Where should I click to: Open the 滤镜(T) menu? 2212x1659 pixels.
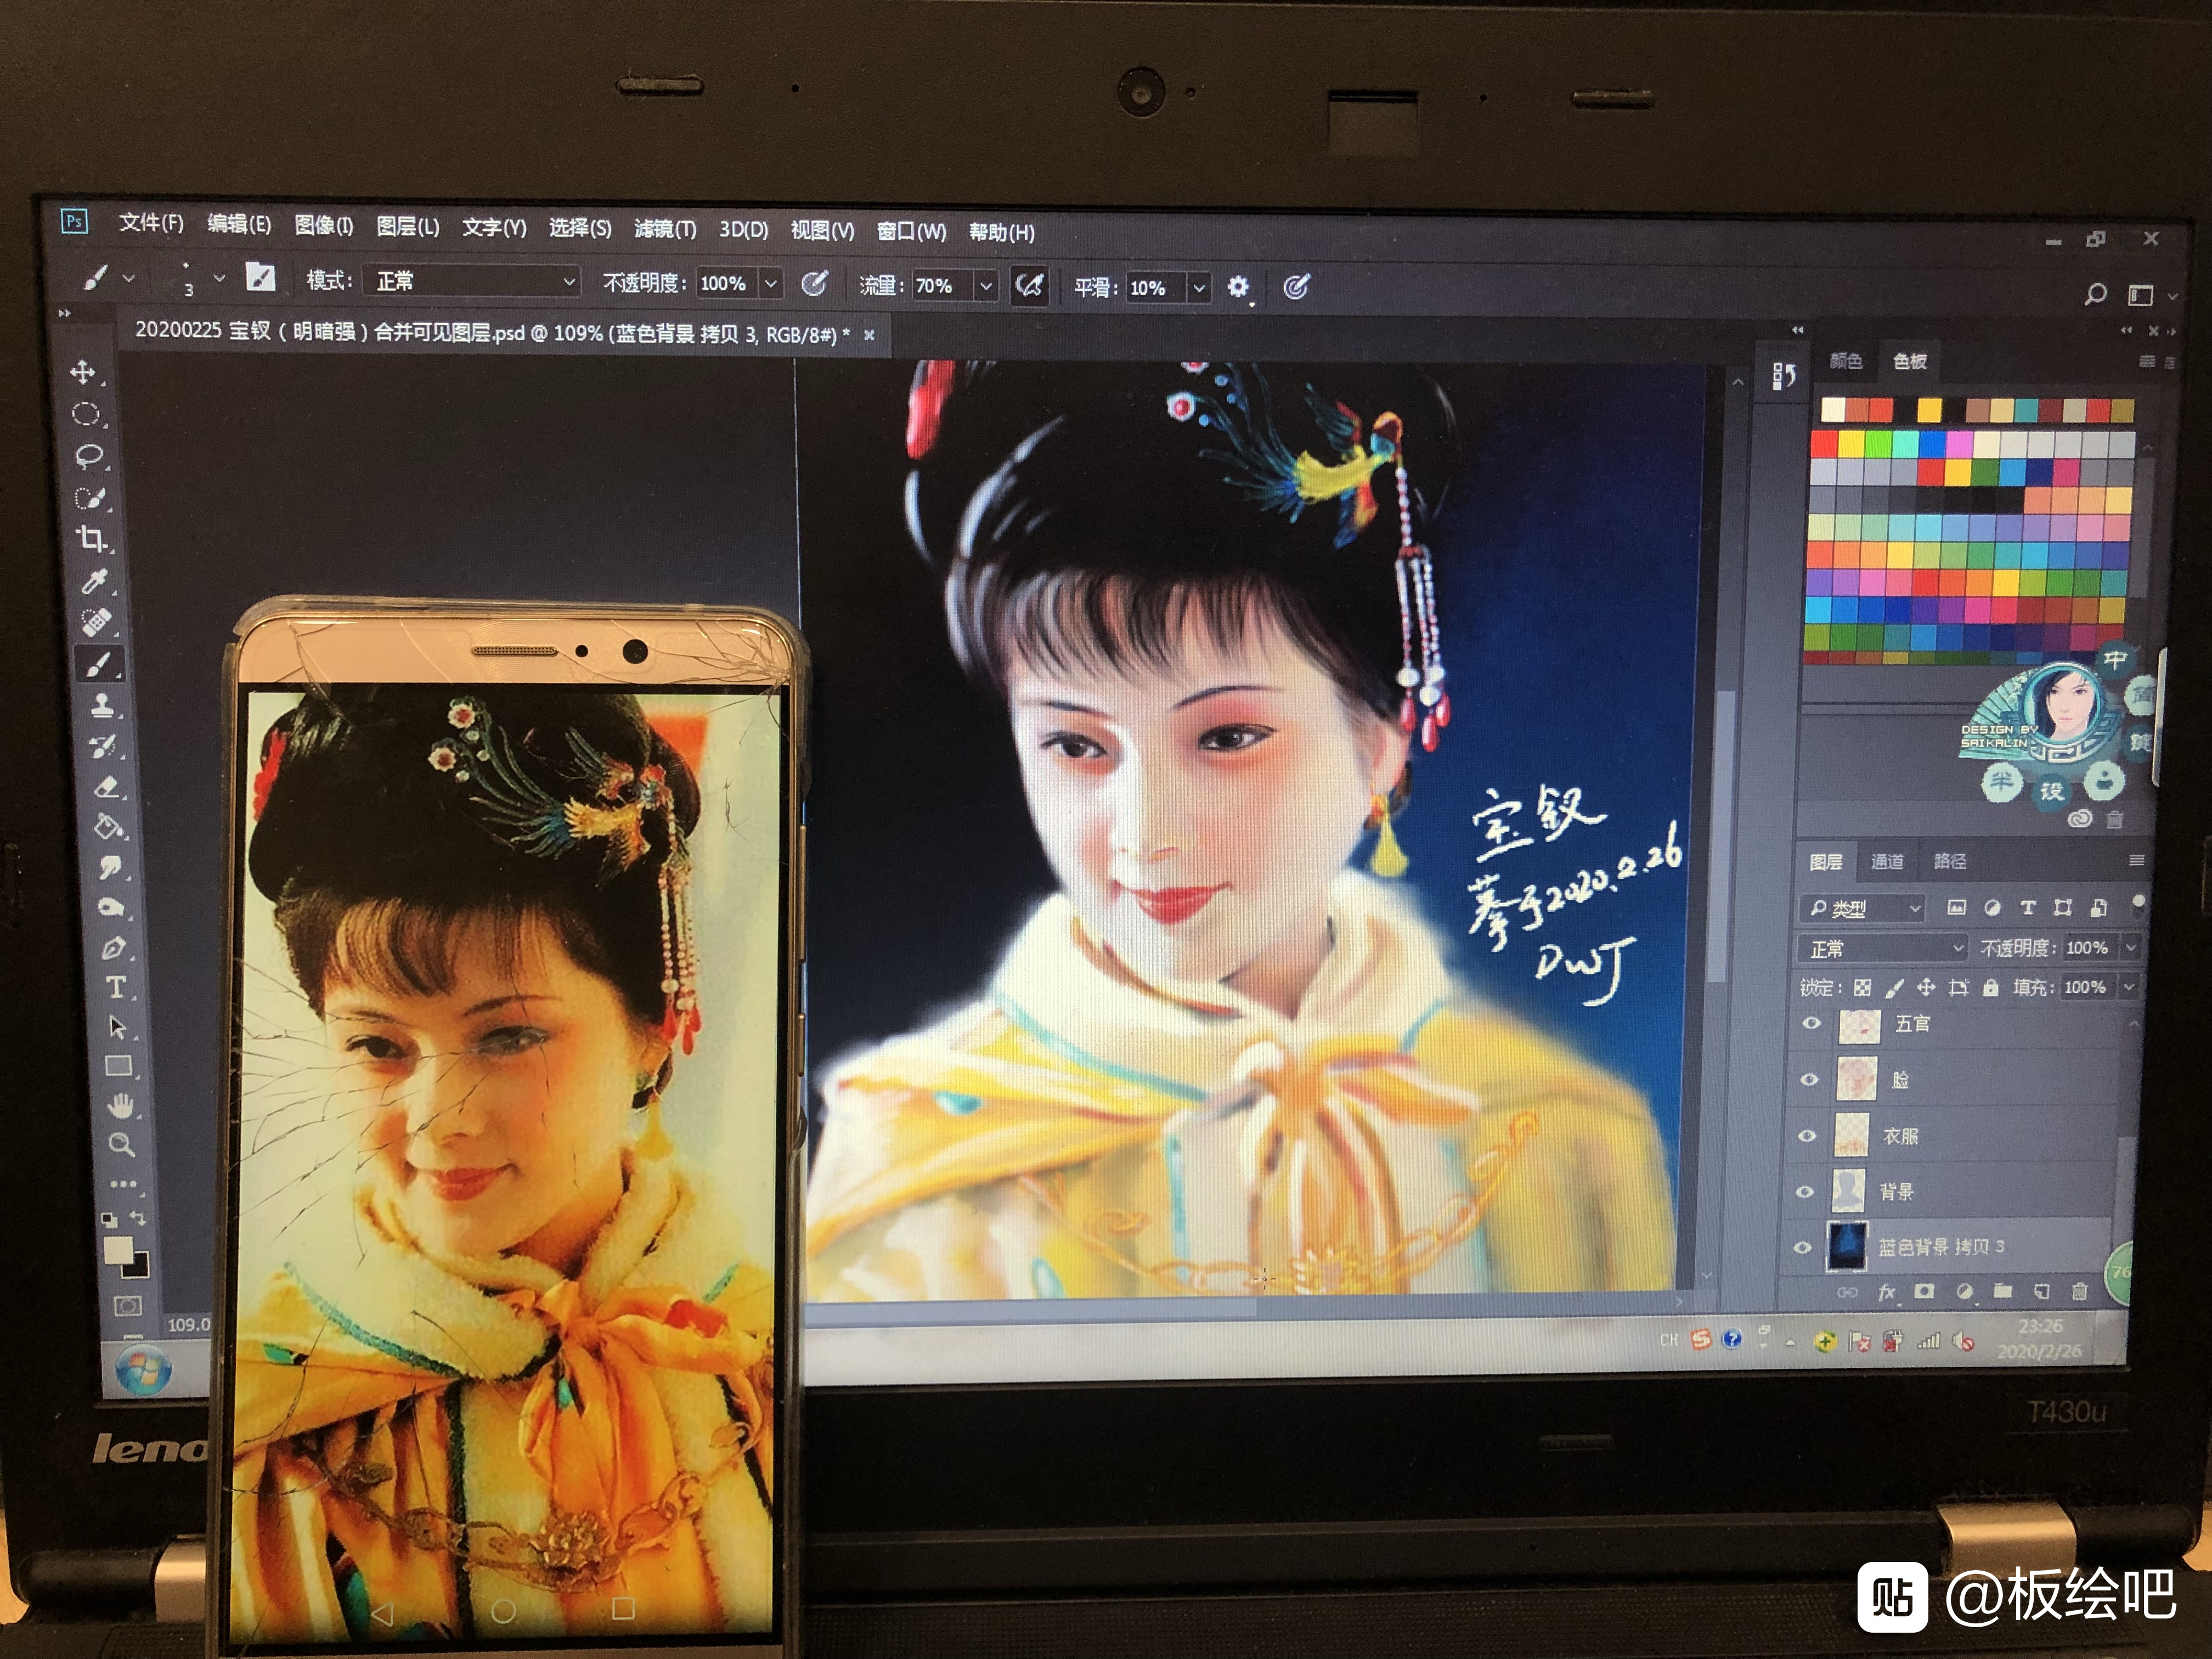pyautogui.click(x=665, y=229)
